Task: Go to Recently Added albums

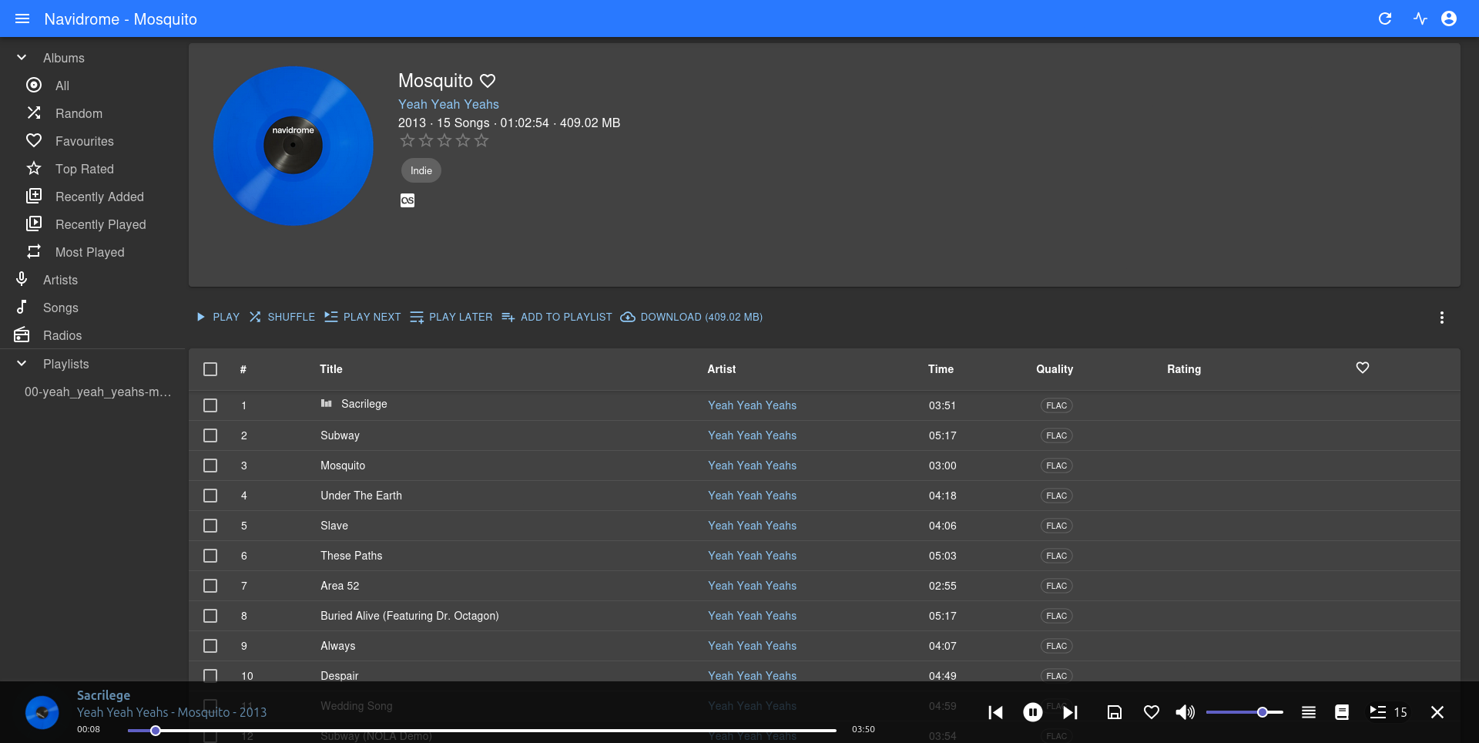Action: point(99,197)
